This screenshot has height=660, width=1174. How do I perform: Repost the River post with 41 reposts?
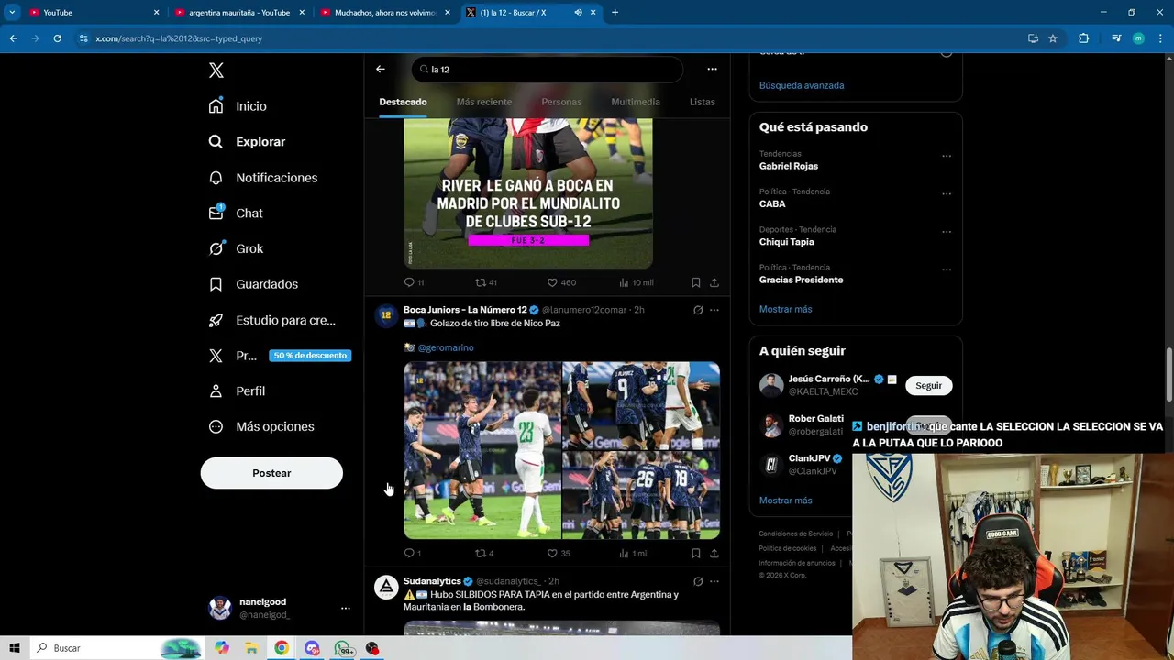point(485,282)
